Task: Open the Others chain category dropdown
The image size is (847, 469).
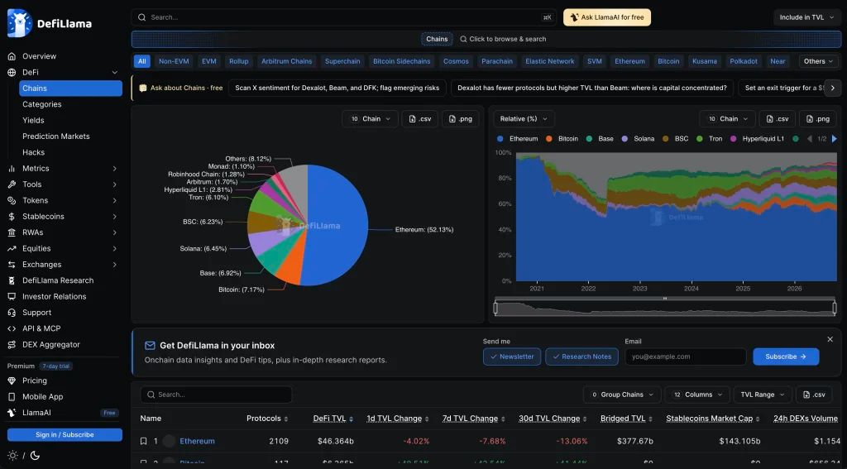Action: [819, 61]
